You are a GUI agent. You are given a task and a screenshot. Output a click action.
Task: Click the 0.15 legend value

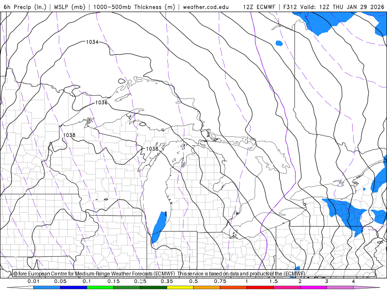(114, 281)
